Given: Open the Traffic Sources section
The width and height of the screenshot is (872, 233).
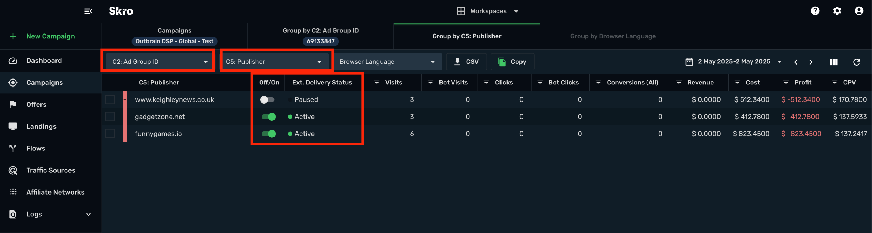Looking at the screenshot, I should [51, 170].
